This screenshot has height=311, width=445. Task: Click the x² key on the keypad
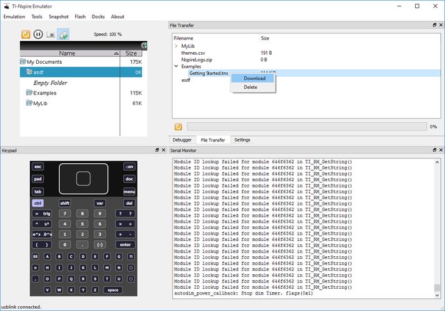(x=47, y=224)
